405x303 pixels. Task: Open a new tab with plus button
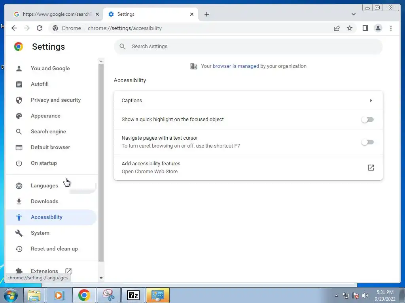206,14
